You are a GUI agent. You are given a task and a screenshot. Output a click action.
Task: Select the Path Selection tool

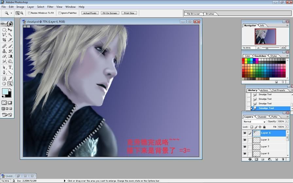[4, 67]
